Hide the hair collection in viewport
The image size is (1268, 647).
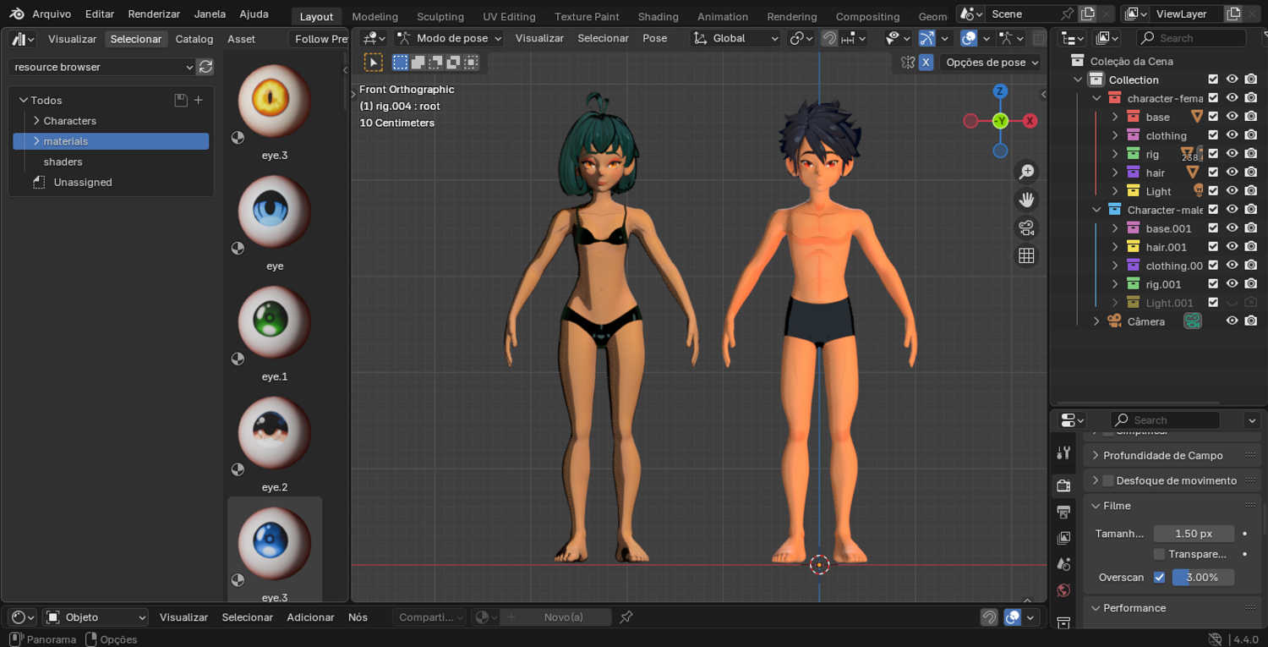[1232, 173]
